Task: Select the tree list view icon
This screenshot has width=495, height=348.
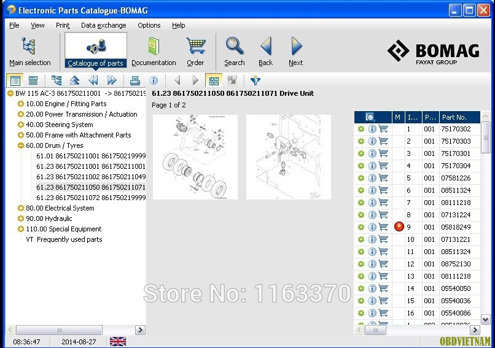Action: 15,80
